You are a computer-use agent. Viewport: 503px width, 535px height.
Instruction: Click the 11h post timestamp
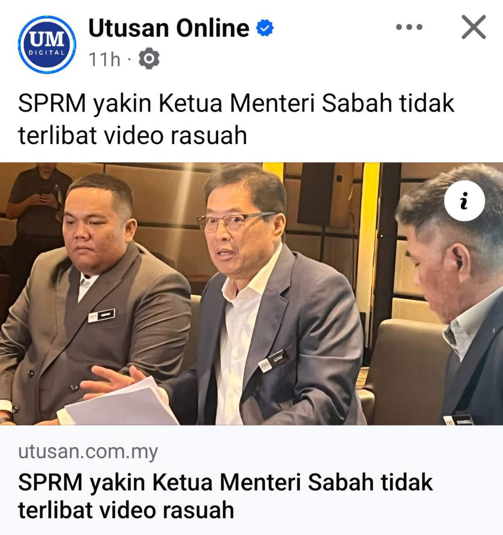[x=105, y=59]
